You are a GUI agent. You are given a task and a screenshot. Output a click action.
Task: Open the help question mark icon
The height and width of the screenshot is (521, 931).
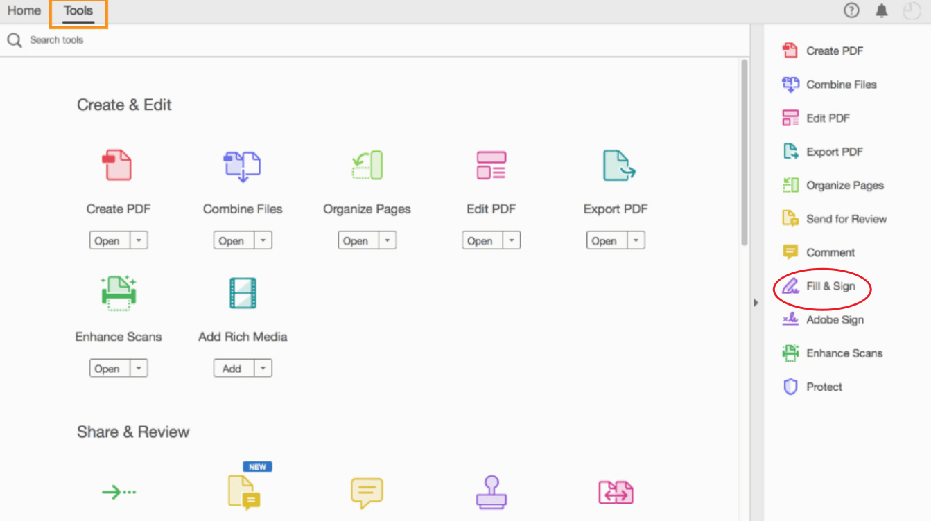851,10
